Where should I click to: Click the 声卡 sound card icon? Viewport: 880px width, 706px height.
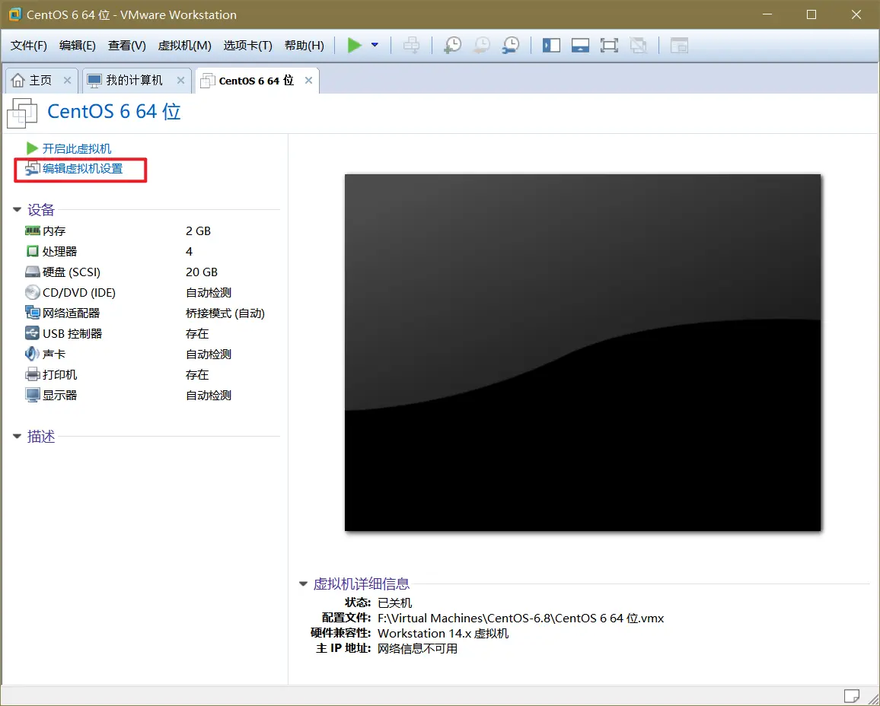click(33, 354)
